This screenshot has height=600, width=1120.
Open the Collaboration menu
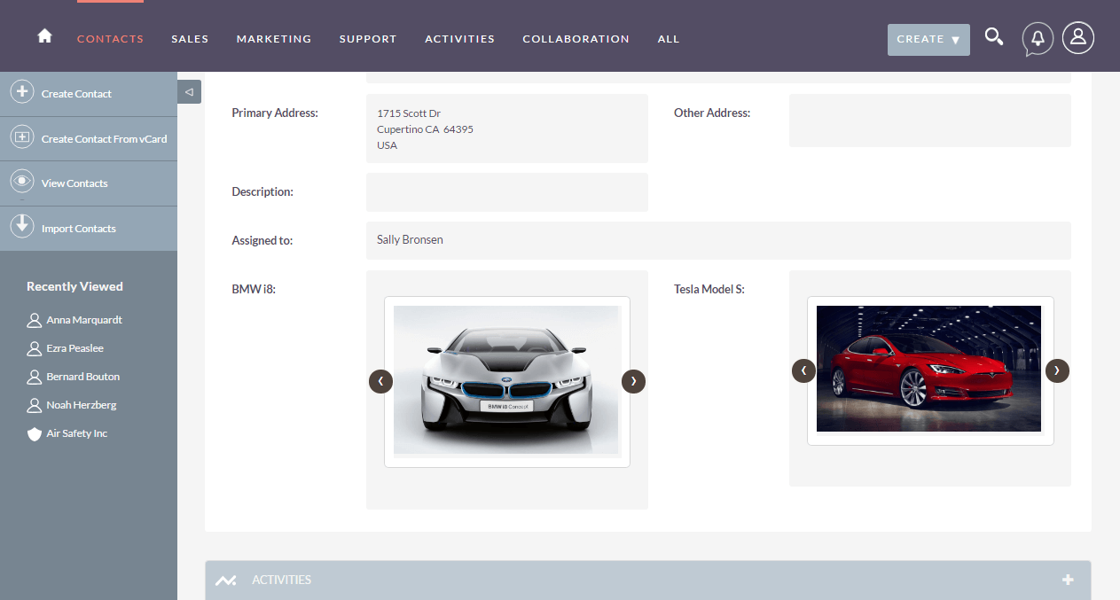576,39
